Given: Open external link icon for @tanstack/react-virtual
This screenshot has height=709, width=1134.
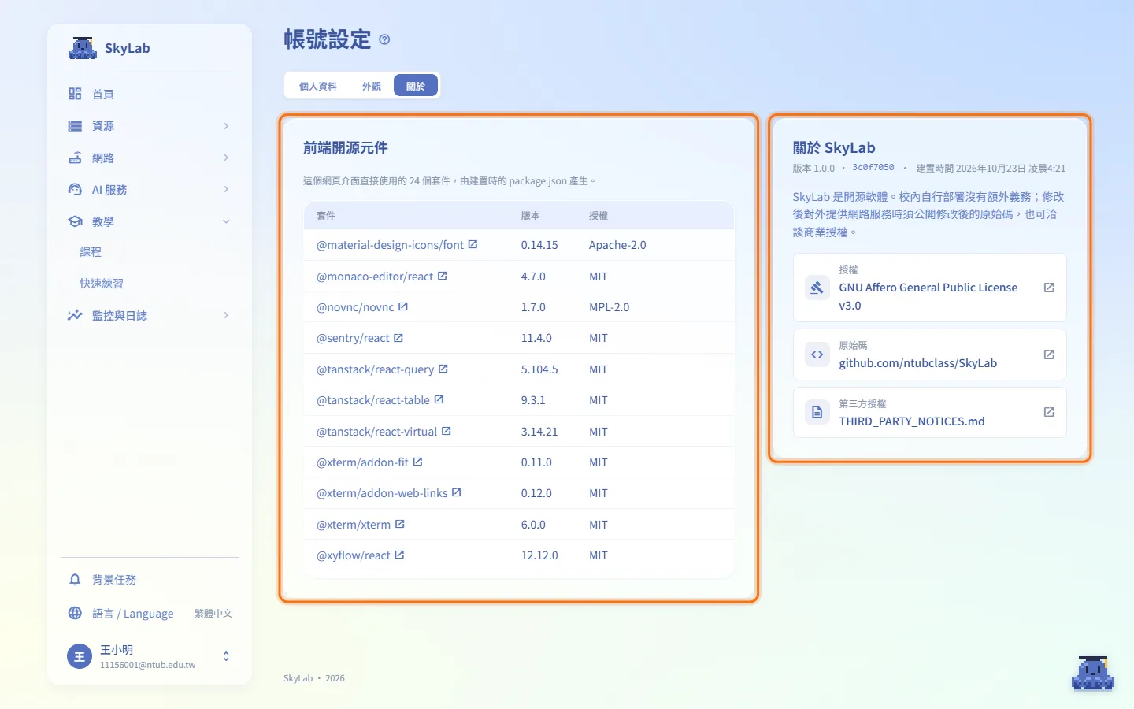Looking at the screenshot, I should [x=447, y=431].
